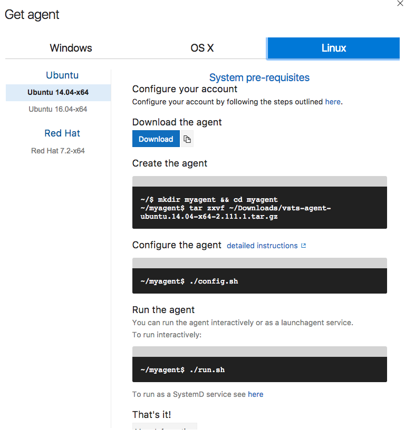The height and width of the screenshot is (438, 405).
Task: Open detailed instructions link
Action: (x=262, y=246)
